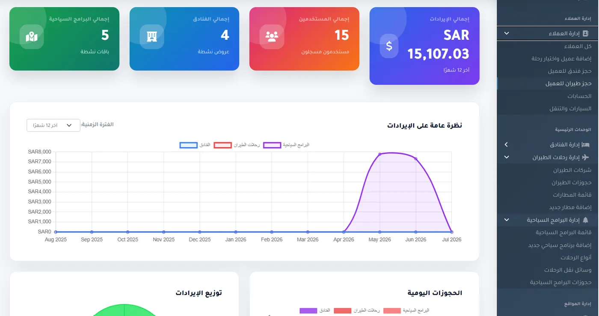Open the آخر 12 شهرًا time period dropdown
The image size is (599, 316).
(53, 125)
